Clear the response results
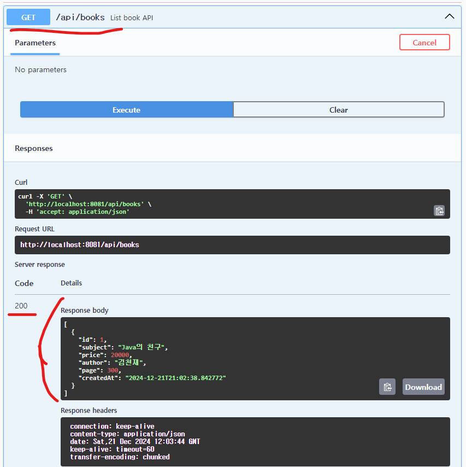The width and height of the screenshot is (466, 467). click(339, 109)
